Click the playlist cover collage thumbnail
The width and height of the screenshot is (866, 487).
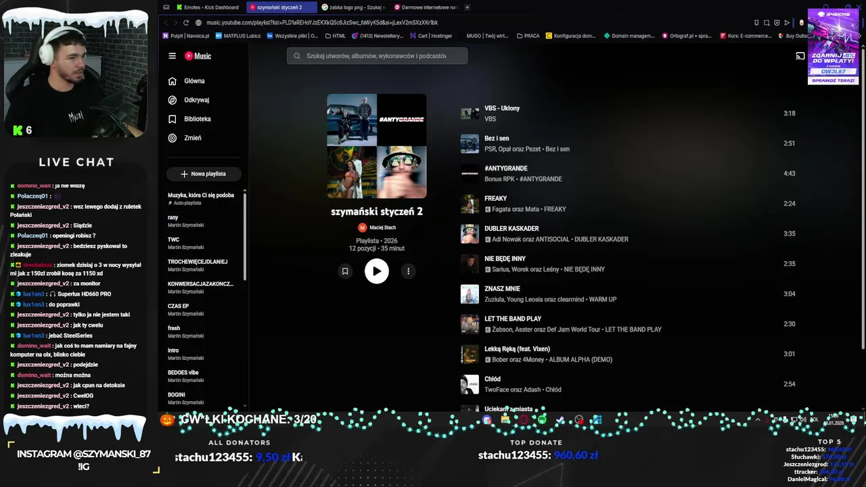(377, 146)
